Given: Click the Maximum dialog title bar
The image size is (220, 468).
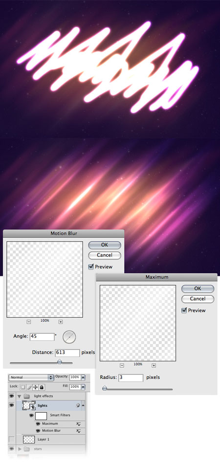Looking at the screenshot, I should coord(157,277).
